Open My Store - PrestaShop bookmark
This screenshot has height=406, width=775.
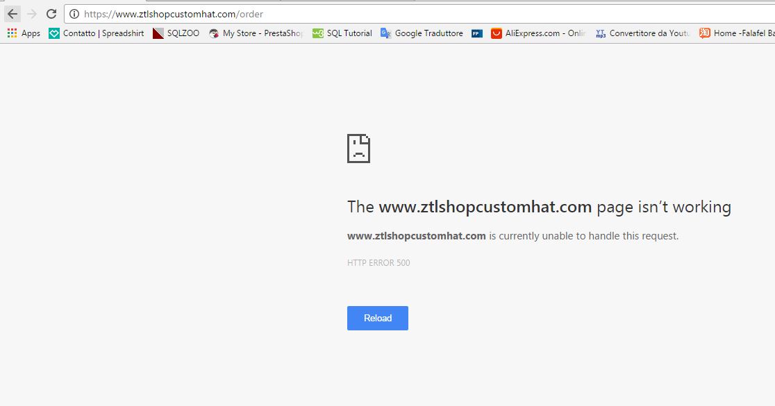click(x=256, y=33)
